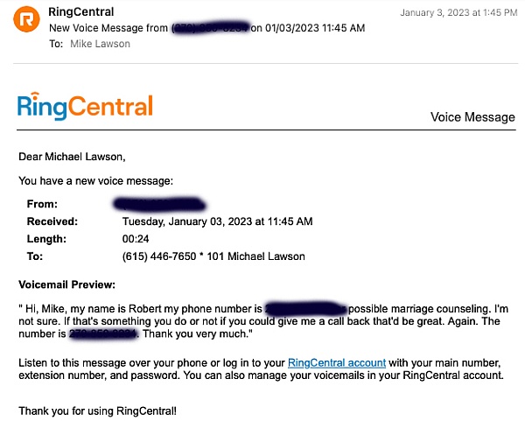The image size is (525, 442).
Task: Click the message length value 00:24
Action: coord(134,239)
